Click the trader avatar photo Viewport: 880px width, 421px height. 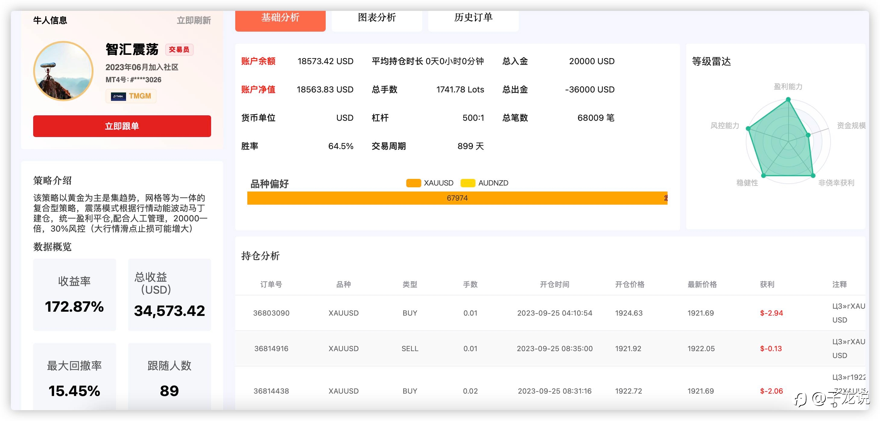tap(63, 71)
